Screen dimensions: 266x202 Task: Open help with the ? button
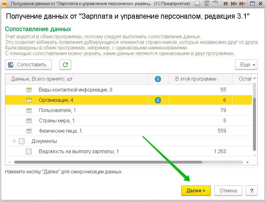tap(252, 191)
